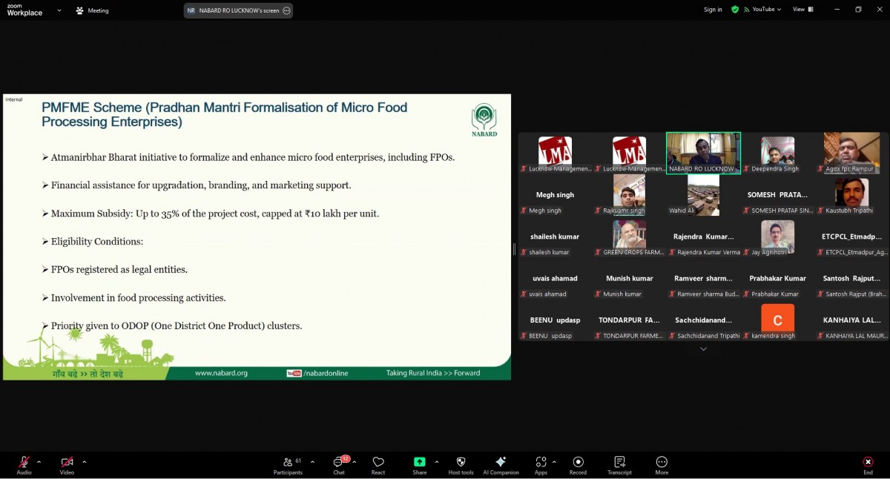Select Sachchidanand Tripathi's participant tile

click(x=703, y=320)
